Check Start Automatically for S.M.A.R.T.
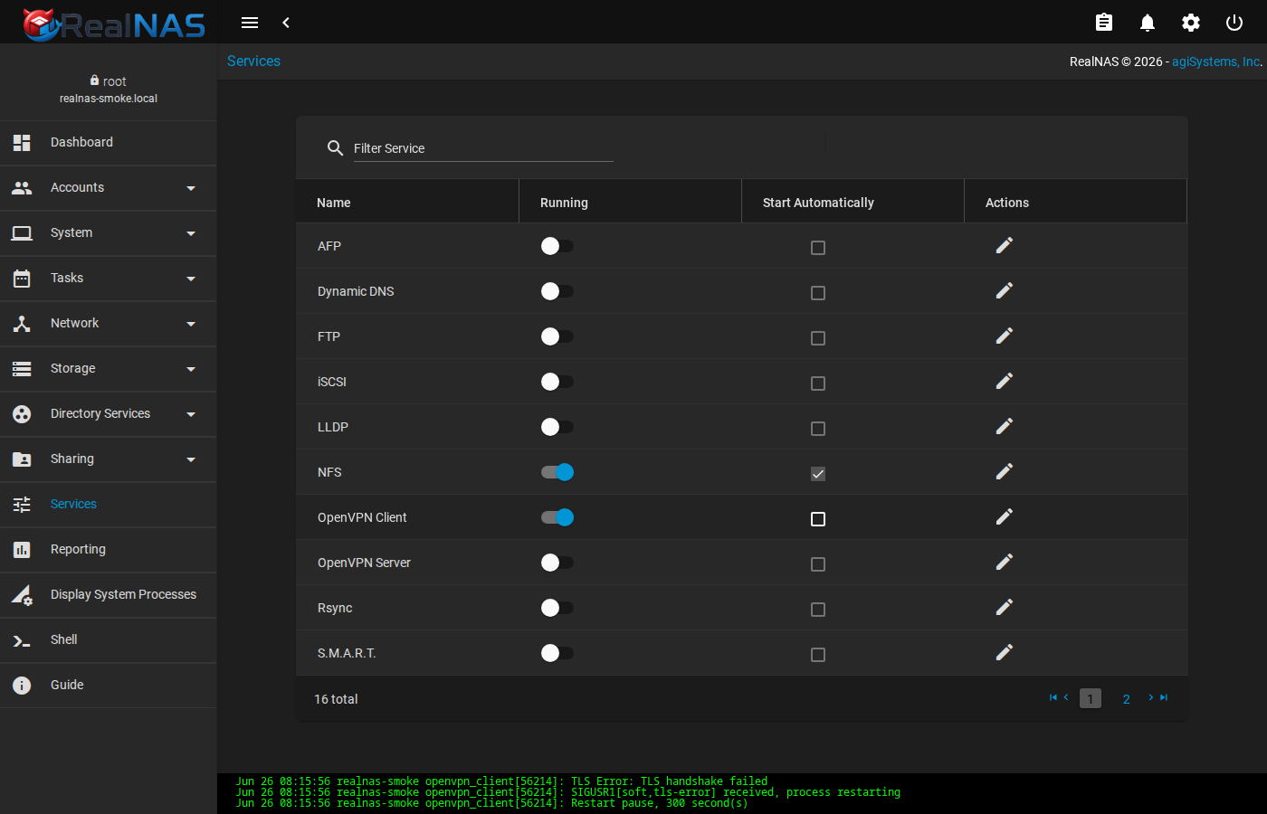Screen dimensions: 1267x814 [x=818, y=655]
